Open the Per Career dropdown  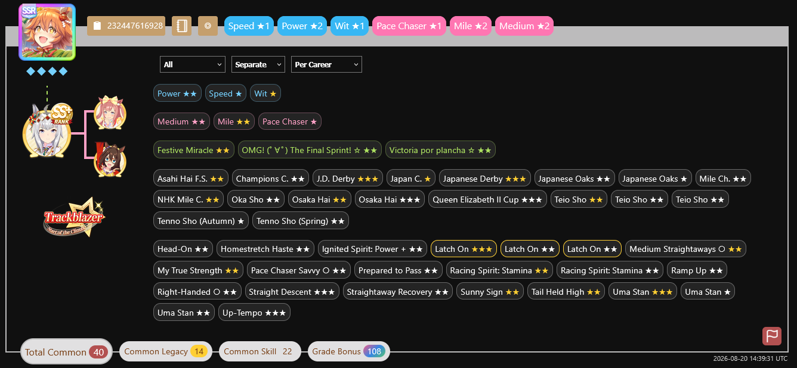click(x=326, y=64)
